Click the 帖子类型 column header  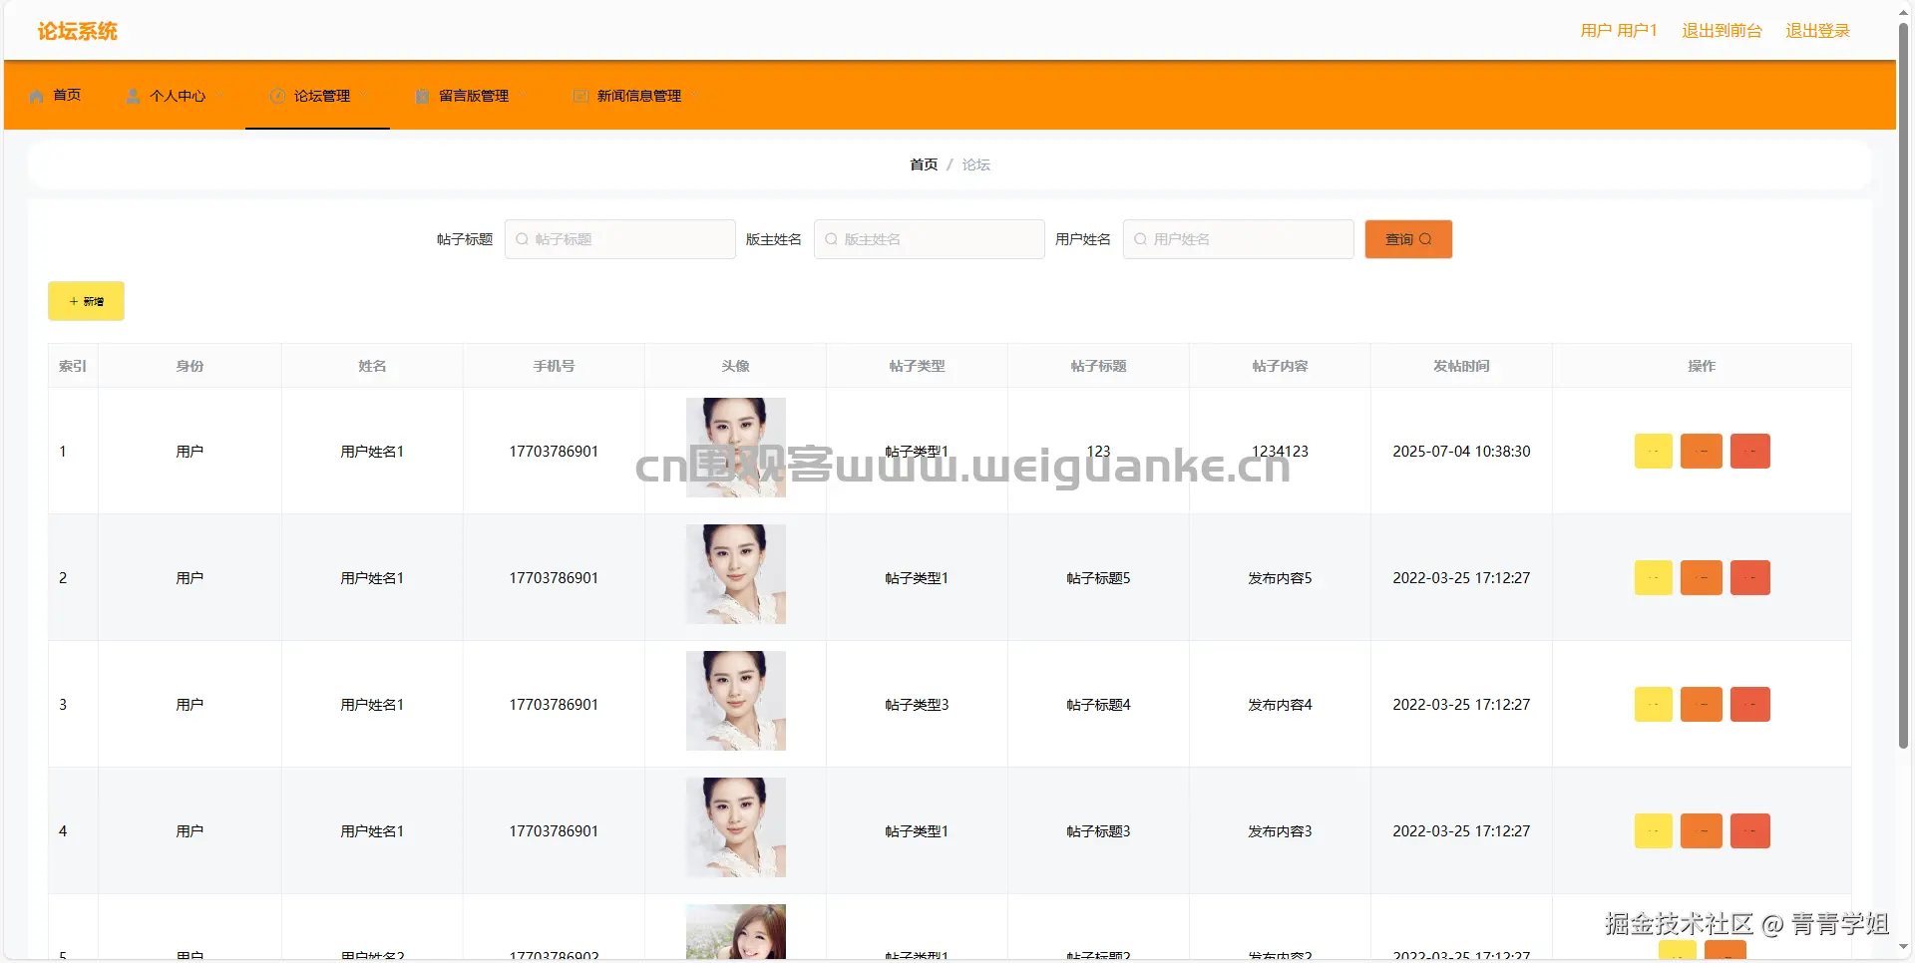click(x=917, y=366)
